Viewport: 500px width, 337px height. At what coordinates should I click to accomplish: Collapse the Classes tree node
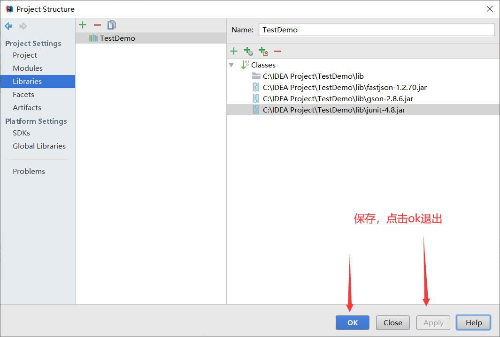(231, 65)
